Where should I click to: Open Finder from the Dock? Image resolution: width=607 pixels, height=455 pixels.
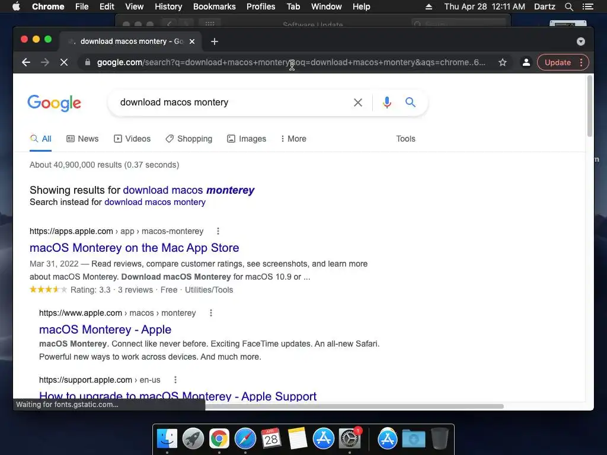[167, 439]
